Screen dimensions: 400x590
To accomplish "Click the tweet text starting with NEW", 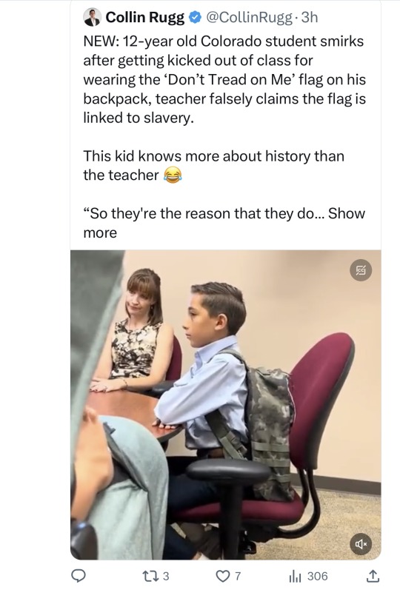I will point(224,79).
